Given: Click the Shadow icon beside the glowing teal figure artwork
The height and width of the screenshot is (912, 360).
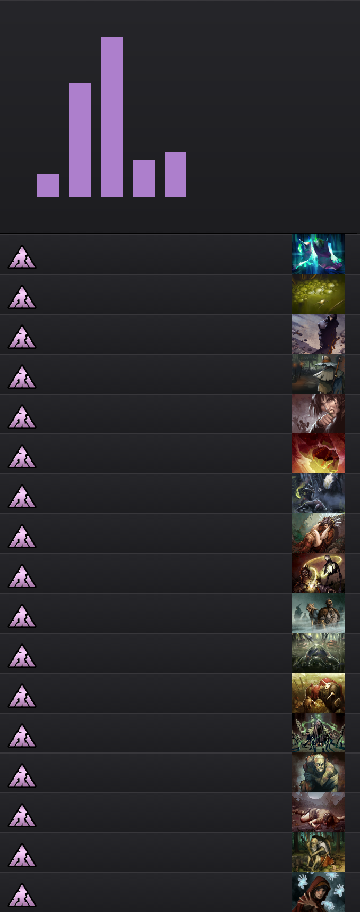Looking at the screenshot, I should pos(22,257).
